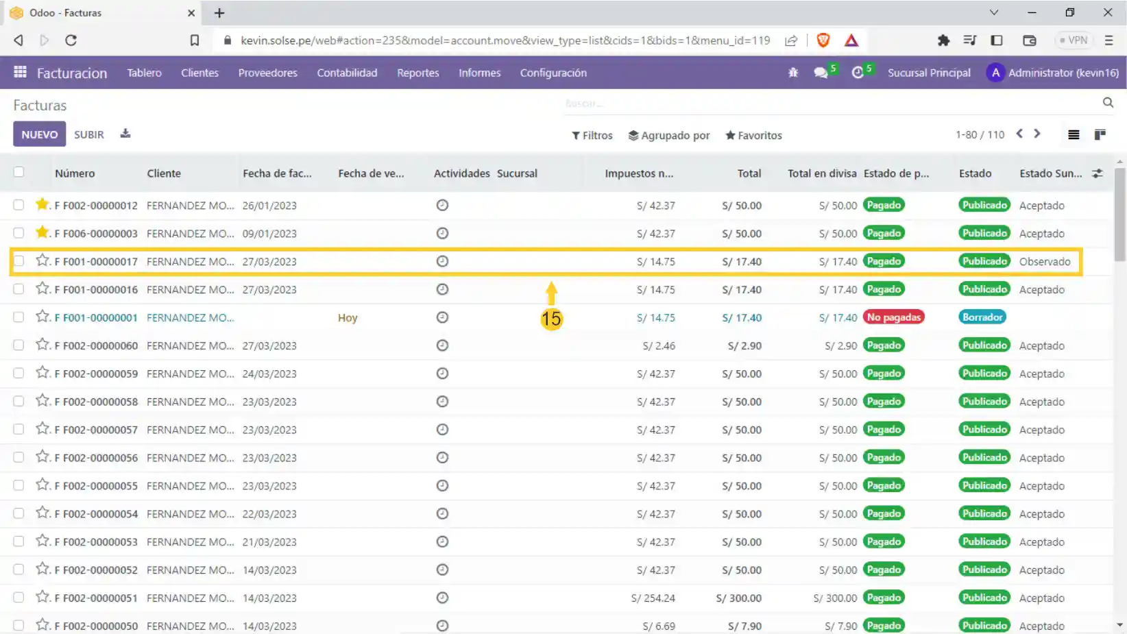The image size is (1127, 634).
Task: Click the 1-80 / 110 pager range
Action: click(x=980, y=135)
